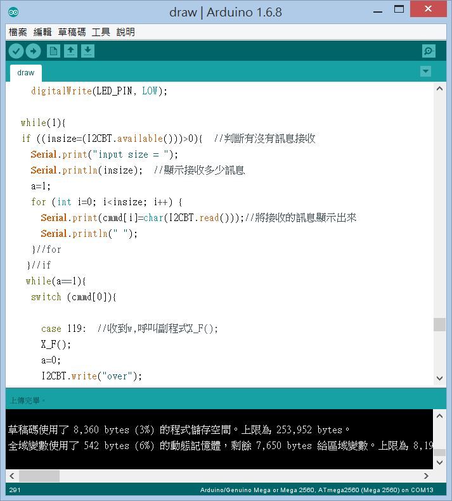Click the Verify (checkmark) button

tap(16, 51)
